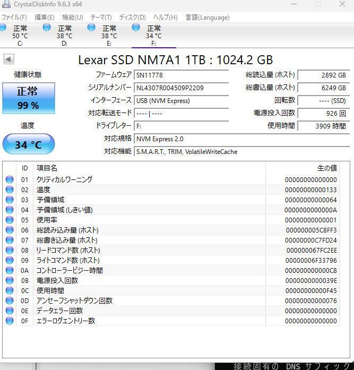Open the ディスク(D) menu
Image resolution: width=354 pixels, height=370 pixels.
[132, 18]
